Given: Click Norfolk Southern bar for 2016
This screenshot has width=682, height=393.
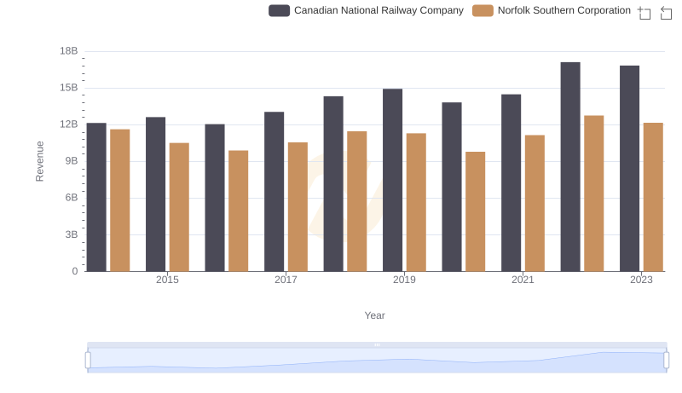Looking at the screenshot, I should click(x=239, y=211).
